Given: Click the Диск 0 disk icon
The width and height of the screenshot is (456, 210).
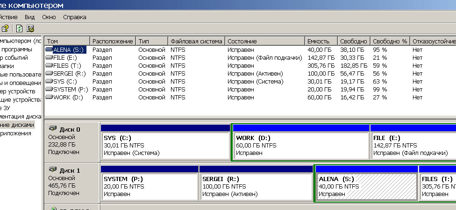Looking at the screenshot, I should (53, 128).
